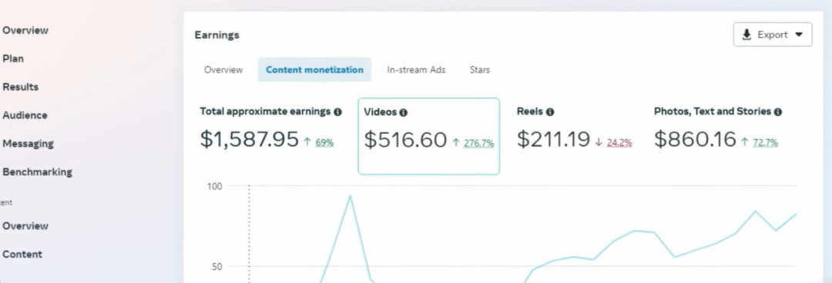The image size is (832, 283).
Task: Open the Export dropdown arrow
Action: click(x=799, y=35)
